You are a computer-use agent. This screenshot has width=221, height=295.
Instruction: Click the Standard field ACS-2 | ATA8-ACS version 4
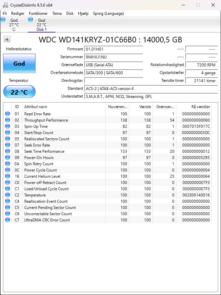[x=151, y=89]
